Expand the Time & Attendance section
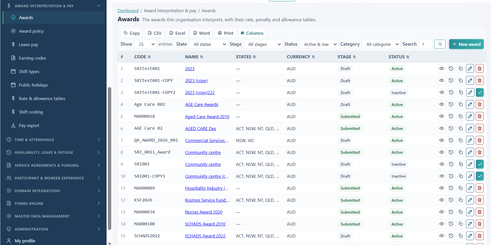This screenshot has width=491, height=245. tap(53, 140)
